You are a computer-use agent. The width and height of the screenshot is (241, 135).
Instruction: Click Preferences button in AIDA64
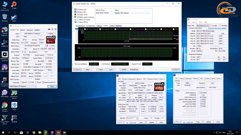point(134,70)
